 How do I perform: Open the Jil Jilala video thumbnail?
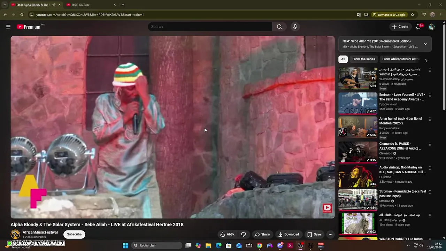click(358, 224)
